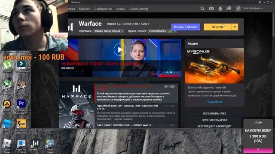Viewport: 275px width, 154px height.
Task: Click the Побег event banner headline
Action: click(x=101, y=64)
